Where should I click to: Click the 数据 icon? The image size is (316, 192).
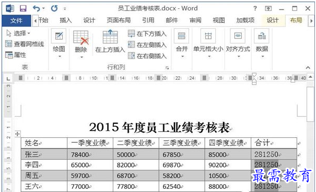click(x=262, y=36)
